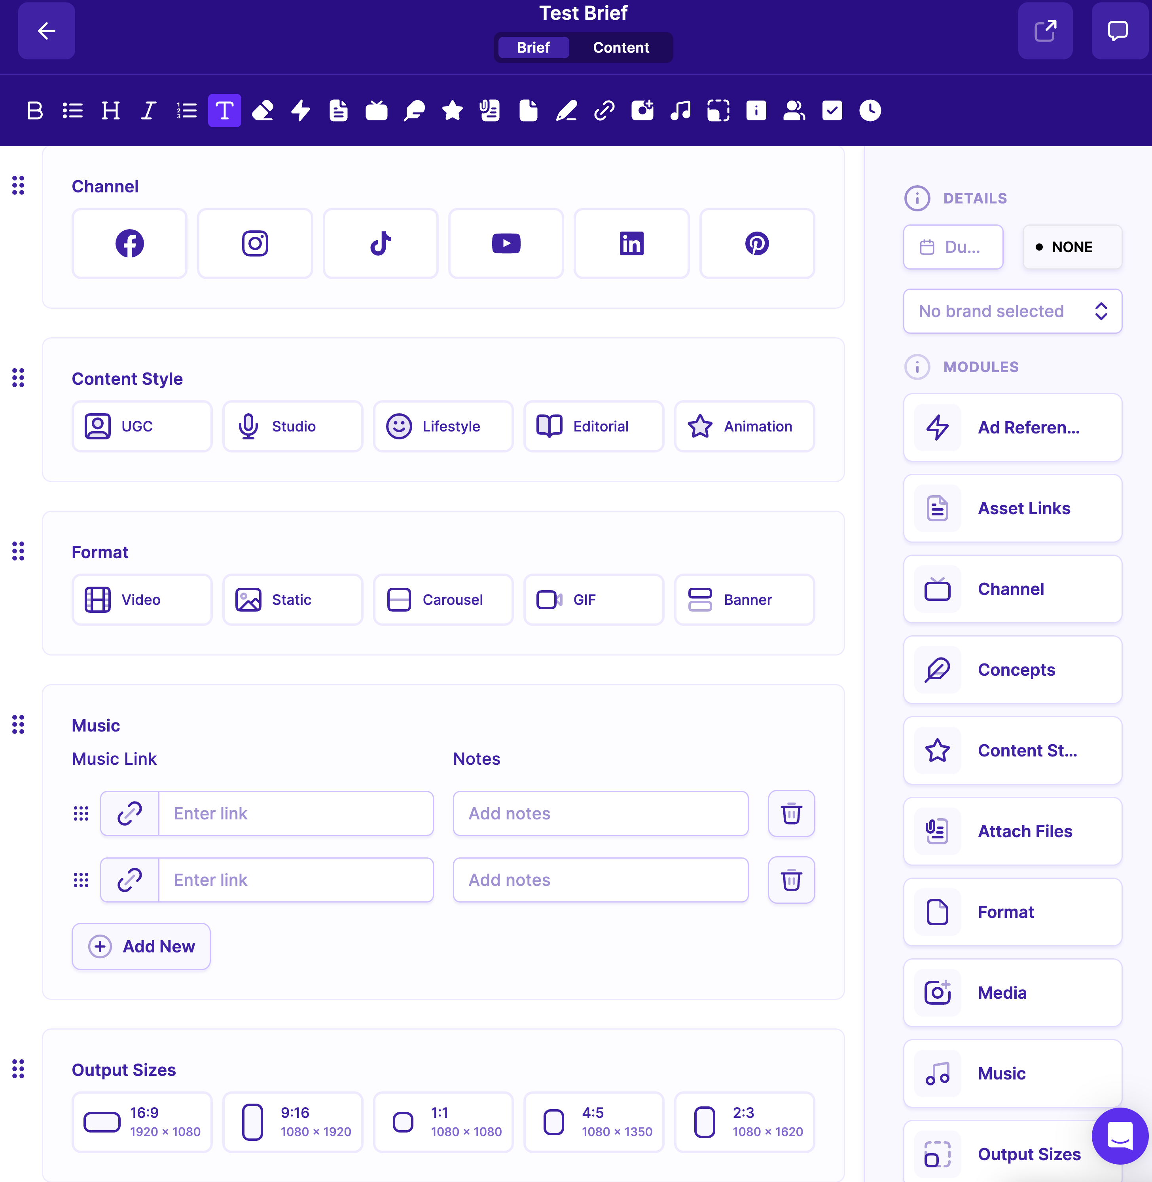Insert a bulleted list from toolbar
This screenshot has height=1182, width=1152.
click(x=73, y=111)
